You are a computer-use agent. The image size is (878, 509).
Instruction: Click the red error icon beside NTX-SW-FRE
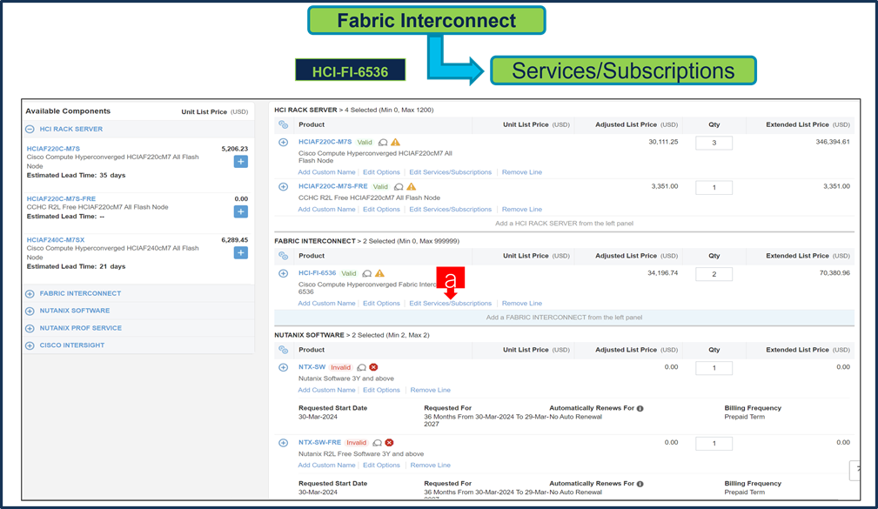390,442
